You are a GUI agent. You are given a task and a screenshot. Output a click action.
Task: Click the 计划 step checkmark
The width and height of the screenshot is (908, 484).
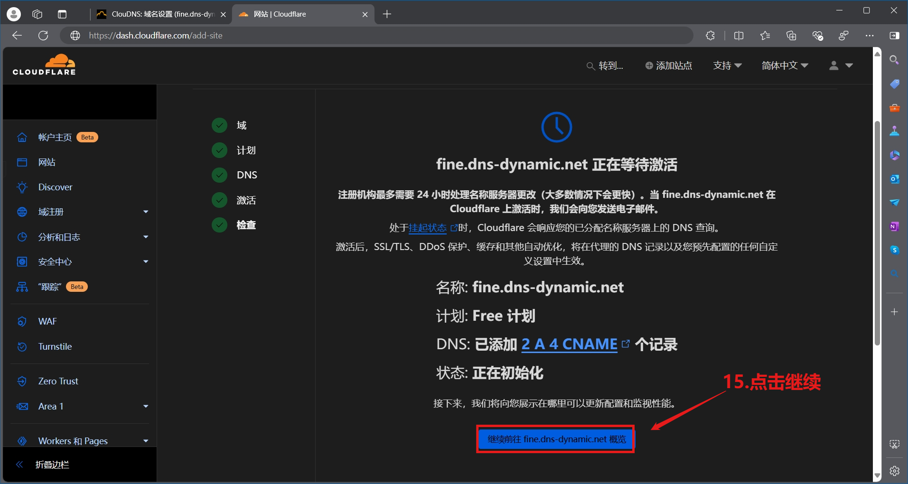coord(219,150)
